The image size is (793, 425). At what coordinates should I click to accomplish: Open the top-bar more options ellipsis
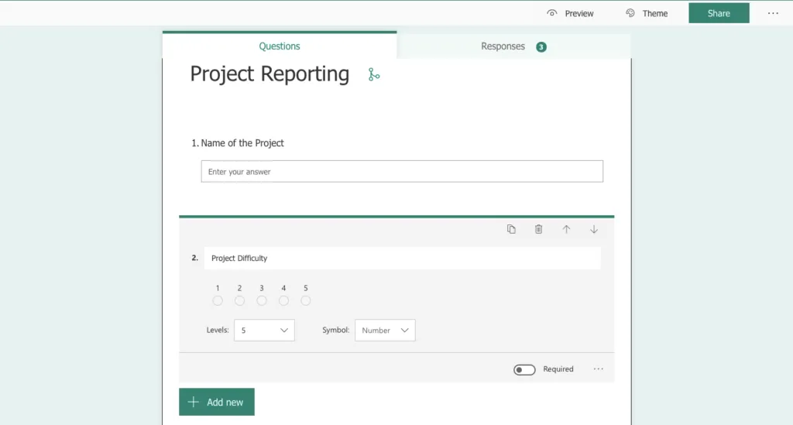[774, 13]
